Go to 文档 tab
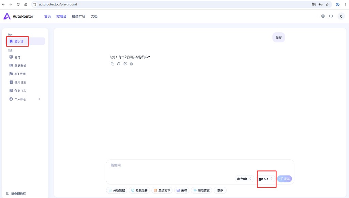Screen dimensions: 349x198 coord(94,16)
